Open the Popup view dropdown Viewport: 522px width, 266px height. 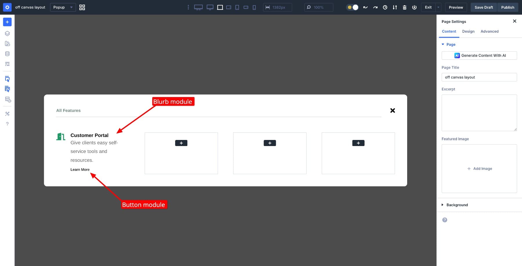63,7
